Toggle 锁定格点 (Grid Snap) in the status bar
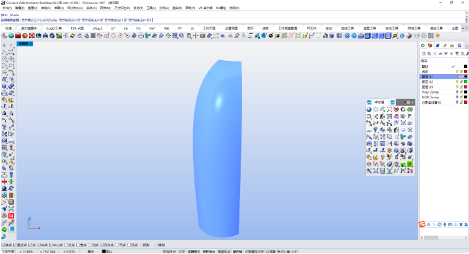 169,252
